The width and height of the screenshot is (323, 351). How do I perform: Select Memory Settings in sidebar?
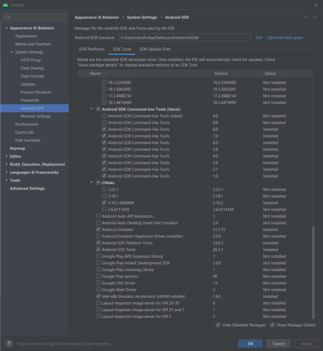coord(35,116)
